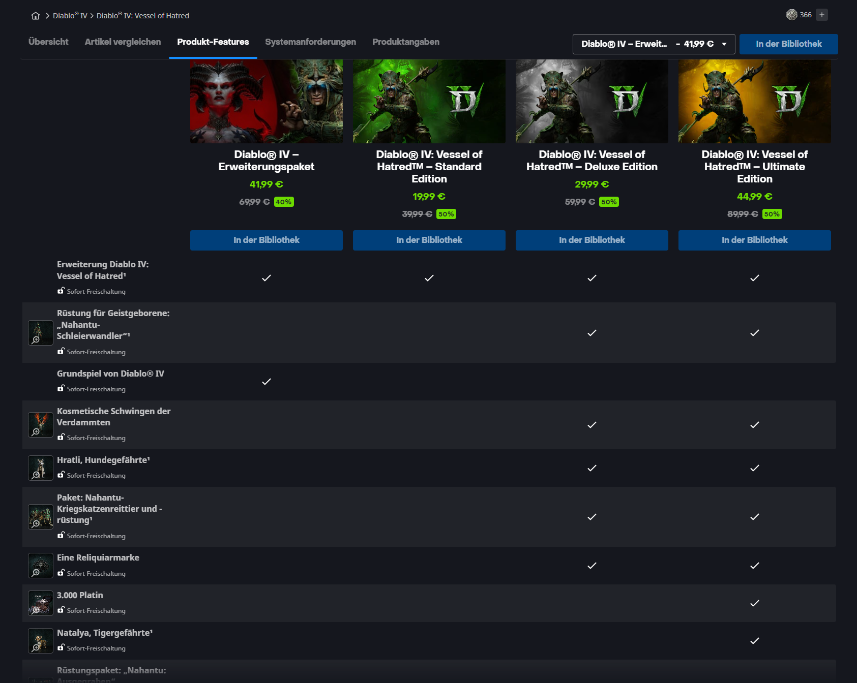Click In der Bibliothek under Deluxe Edition
Image resolution: width=857 pixels, height=683 pixels.
point(592,240)
